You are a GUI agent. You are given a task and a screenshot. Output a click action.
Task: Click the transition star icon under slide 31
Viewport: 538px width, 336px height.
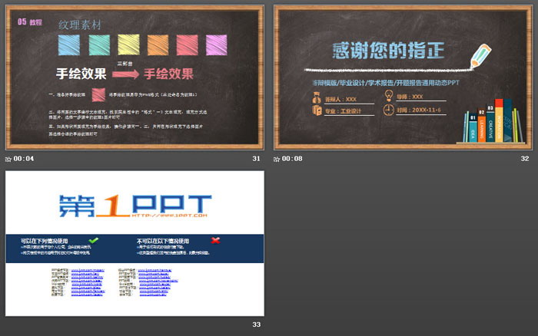(8, 159)
